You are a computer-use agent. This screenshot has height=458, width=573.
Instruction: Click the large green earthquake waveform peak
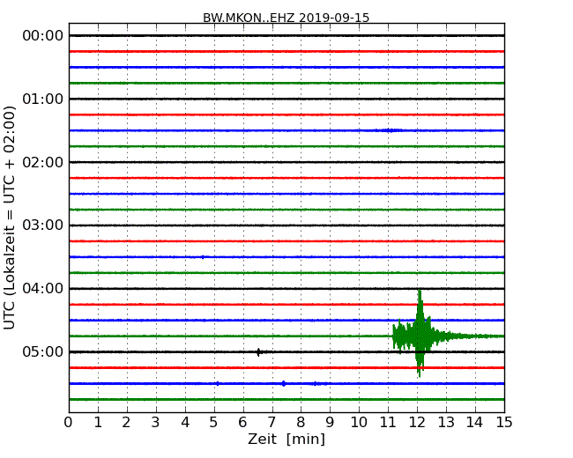[420, 333]
